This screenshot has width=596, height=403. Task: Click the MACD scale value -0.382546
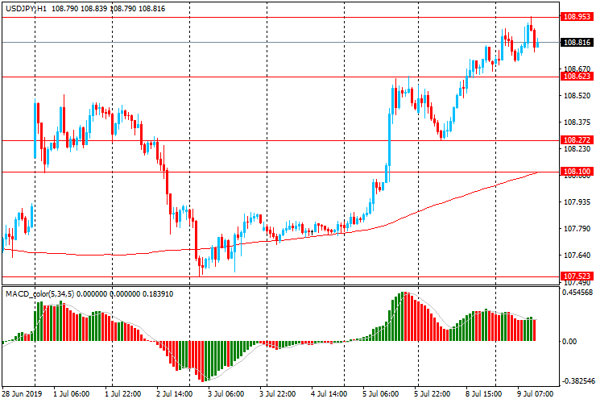pos(577,381)
